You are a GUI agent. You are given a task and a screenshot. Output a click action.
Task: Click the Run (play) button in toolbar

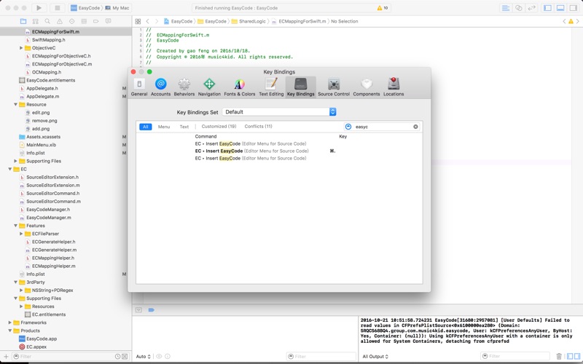click(x=39, y=8)
